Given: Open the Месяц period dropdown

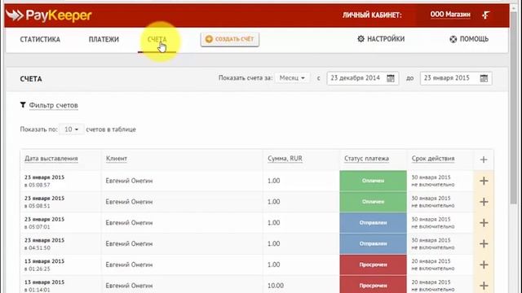Looking at the screenshot, I should (x=292, y=78).
